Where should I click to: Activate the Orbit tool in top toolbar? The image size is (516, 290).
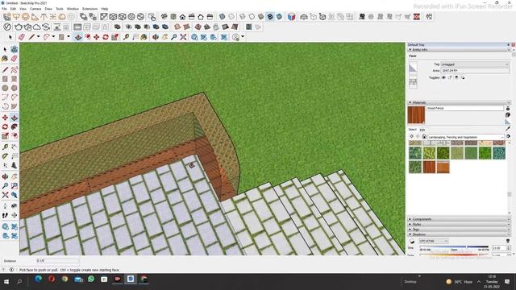[x=156, y=37]
